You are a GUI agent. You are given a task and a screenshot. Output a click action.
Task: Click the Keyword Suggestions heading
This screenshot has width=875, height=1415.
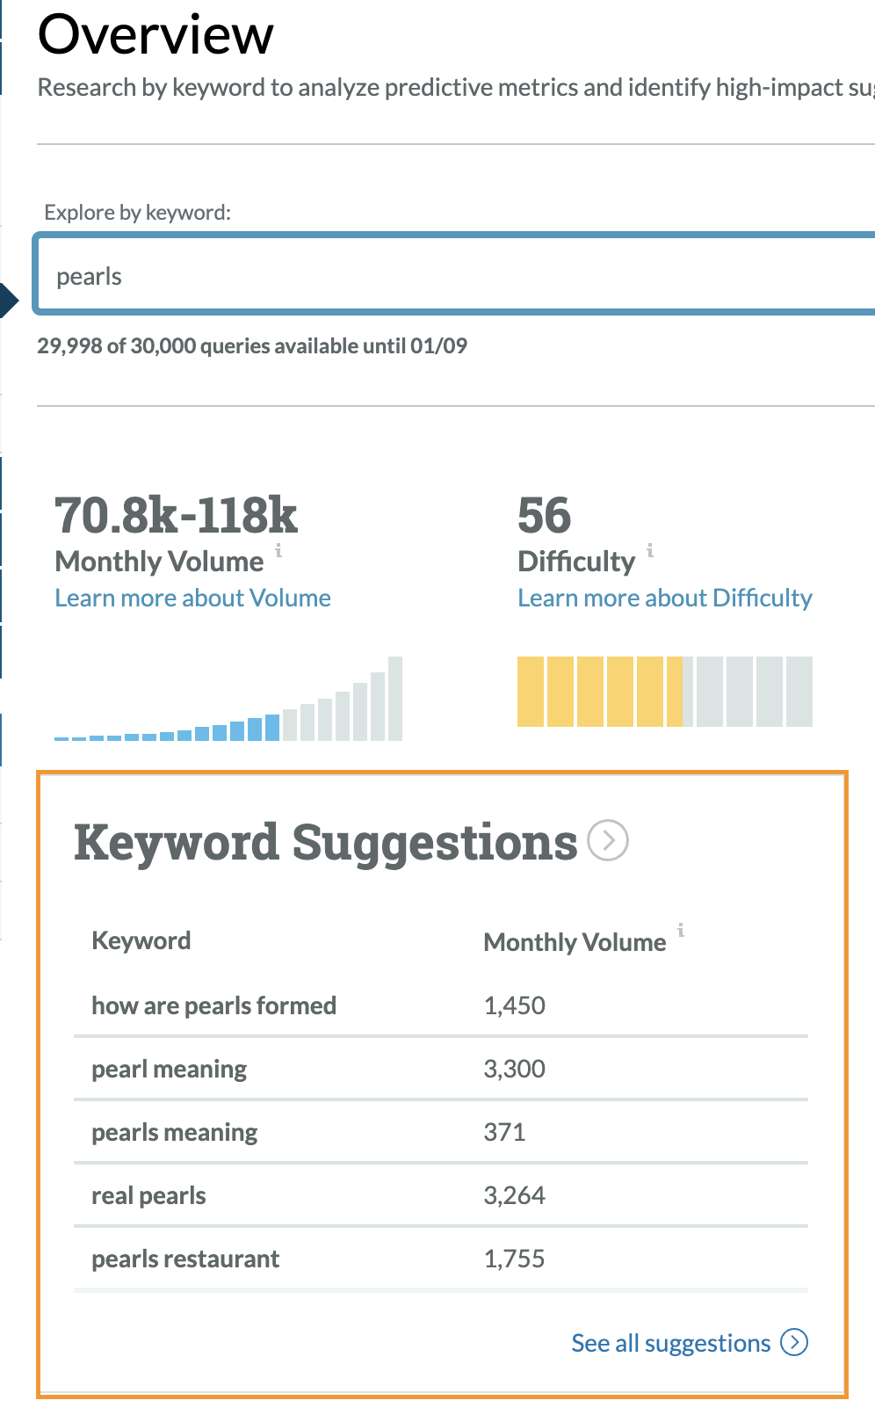pyautogui.click(x=325, y=842)
